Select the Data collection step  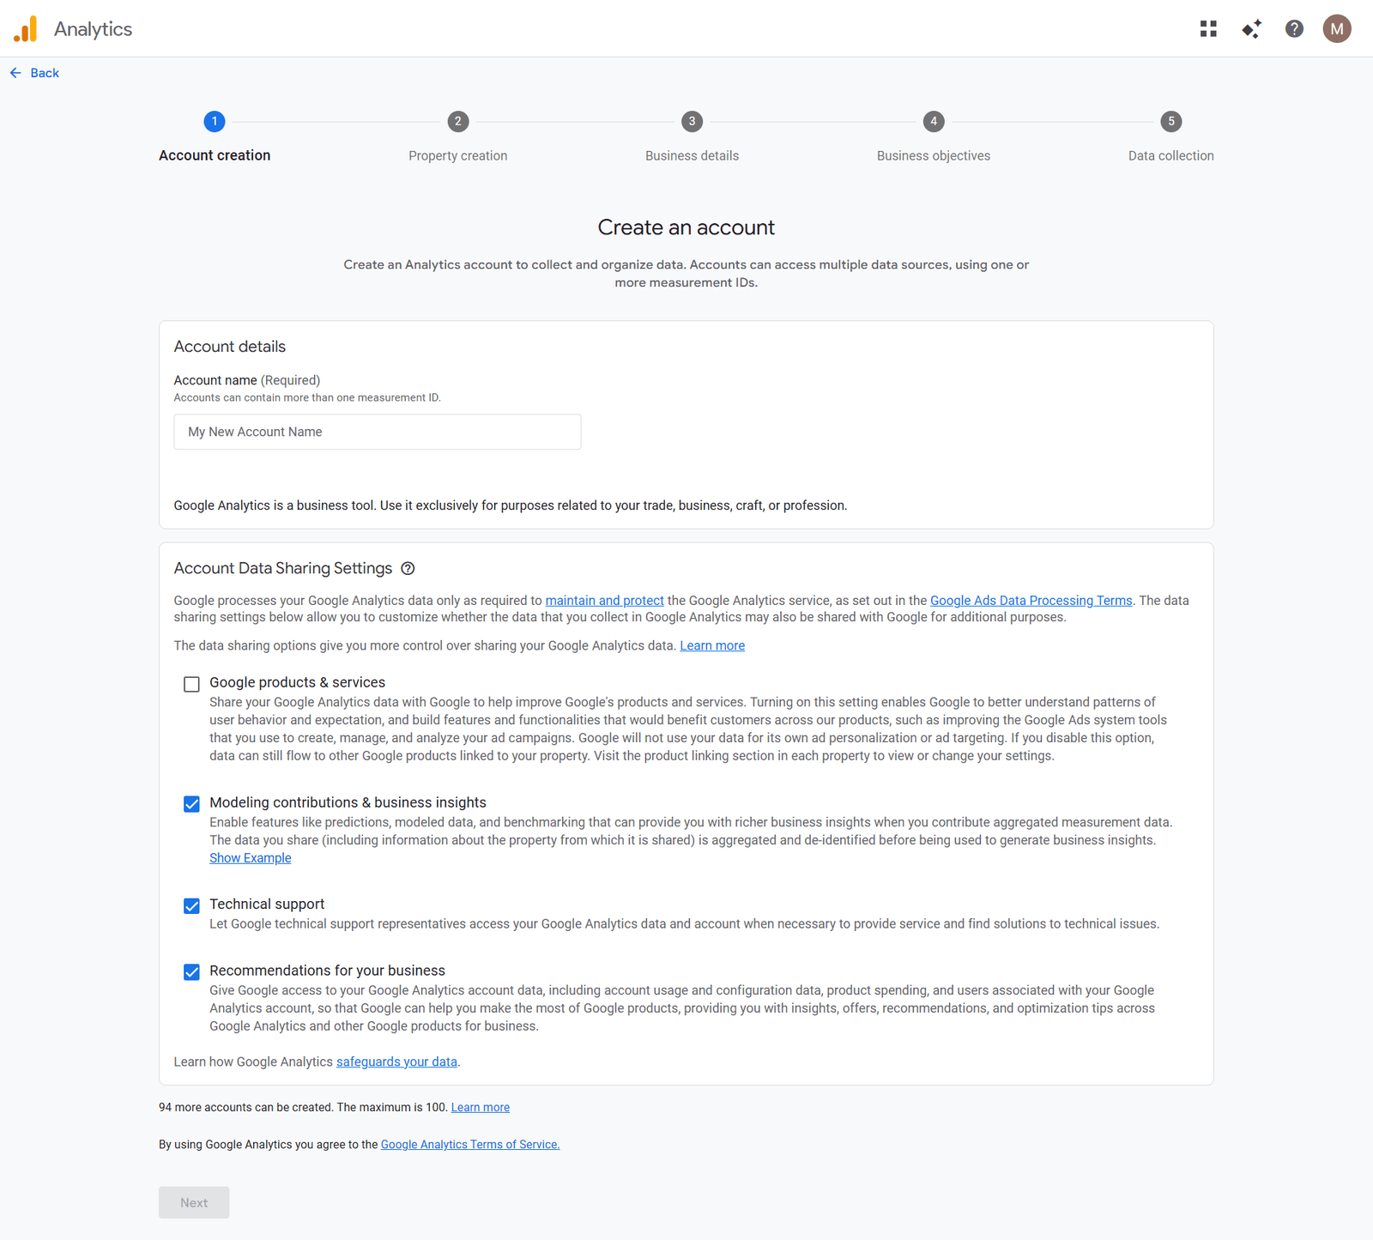pyautogui.click(x=1170, y=121)
